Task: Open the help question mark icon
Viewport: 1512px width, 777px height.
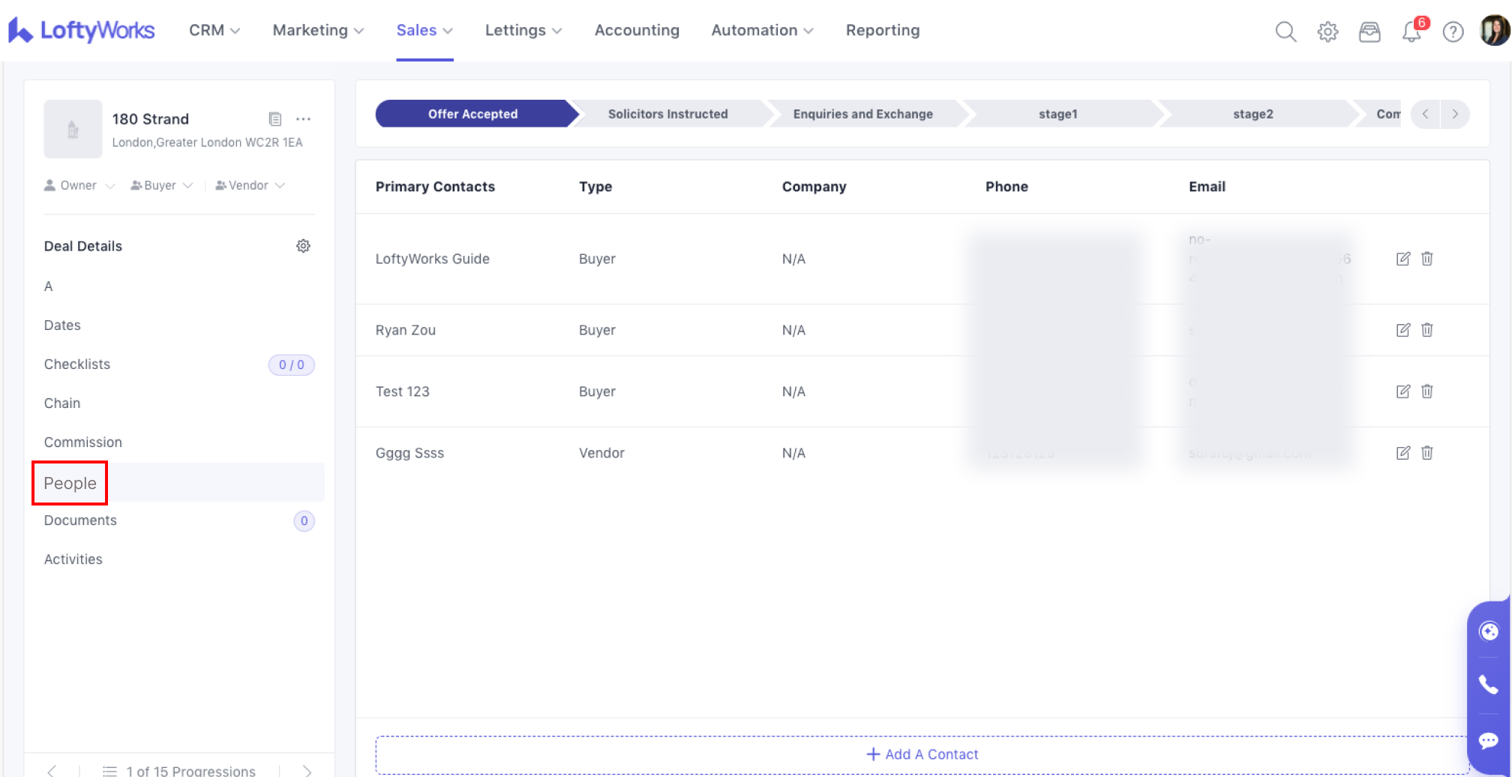Action: (1453, 31)
